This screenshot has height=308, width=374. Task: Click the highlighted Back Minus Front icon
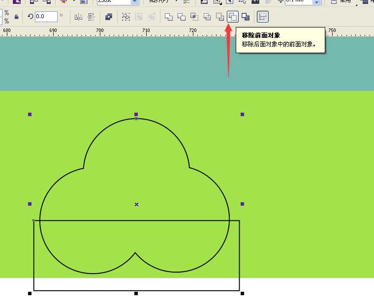(x=232, y=17)
